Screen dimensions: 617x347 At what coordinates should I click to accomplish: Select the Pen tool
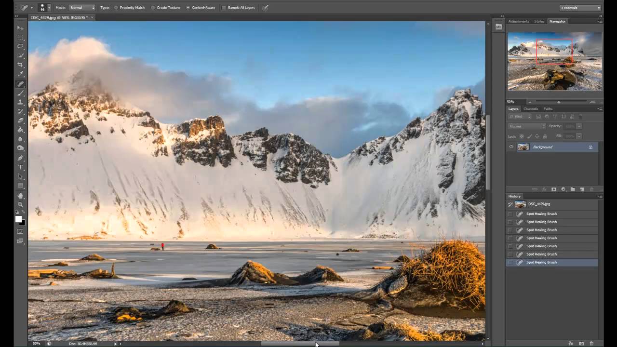coord(20,158)
